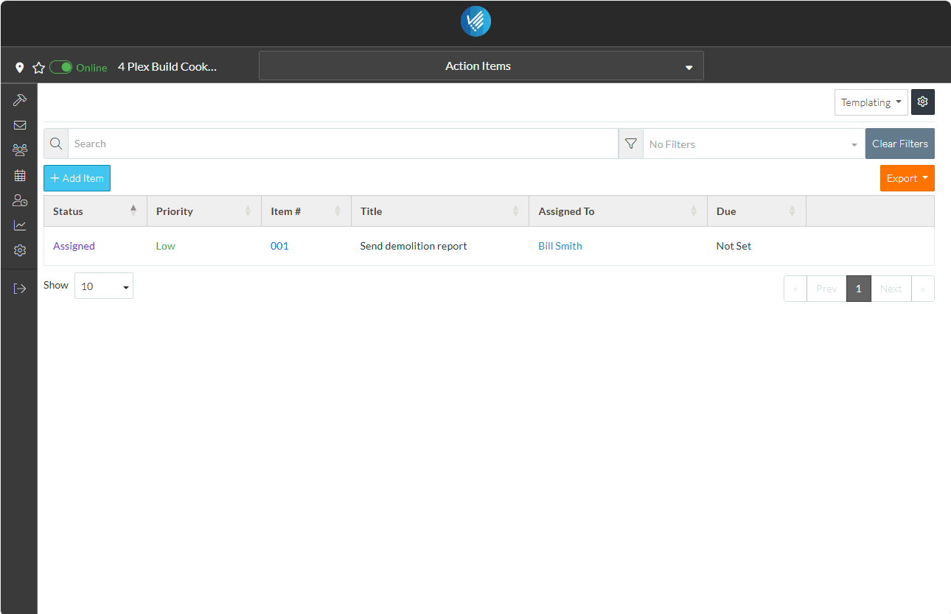Open the Templating dropdown
Viewport: 951px width, 614px height.
point(871,102)
